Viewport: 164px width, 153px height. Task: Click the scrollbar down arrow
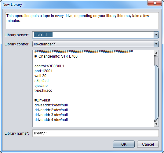(156, 124)
